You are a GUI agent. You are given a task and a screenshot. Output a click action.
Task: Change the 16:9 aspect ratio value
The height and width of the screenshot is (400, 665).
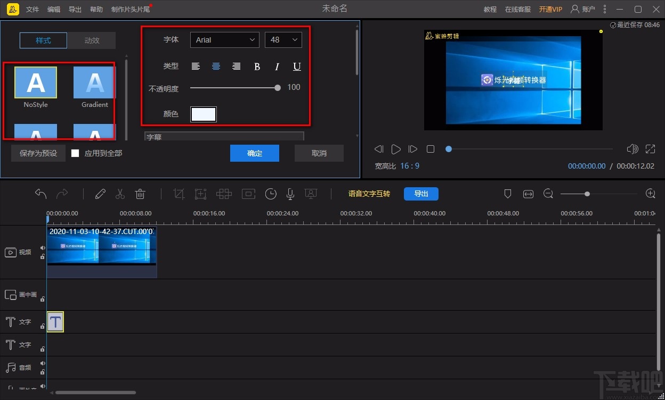(410, 166)
